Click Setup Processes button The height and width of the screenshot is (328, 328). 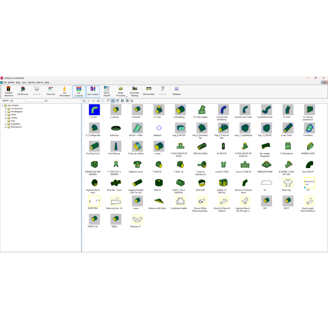click(121, 91)
